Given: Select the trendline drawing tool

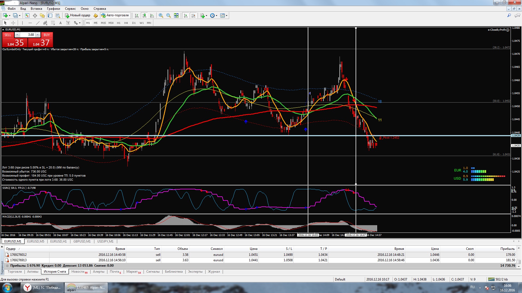Looking at the screenshot, I should [38, 23].
